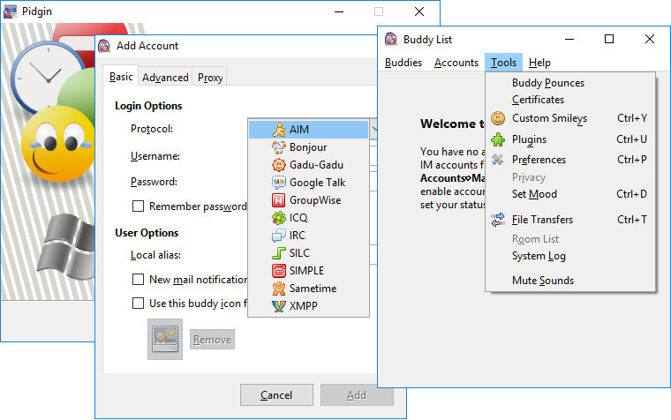Screen dimensions: 671x420
Task: Click the Preferences tools icon
Action: (498, 160)
